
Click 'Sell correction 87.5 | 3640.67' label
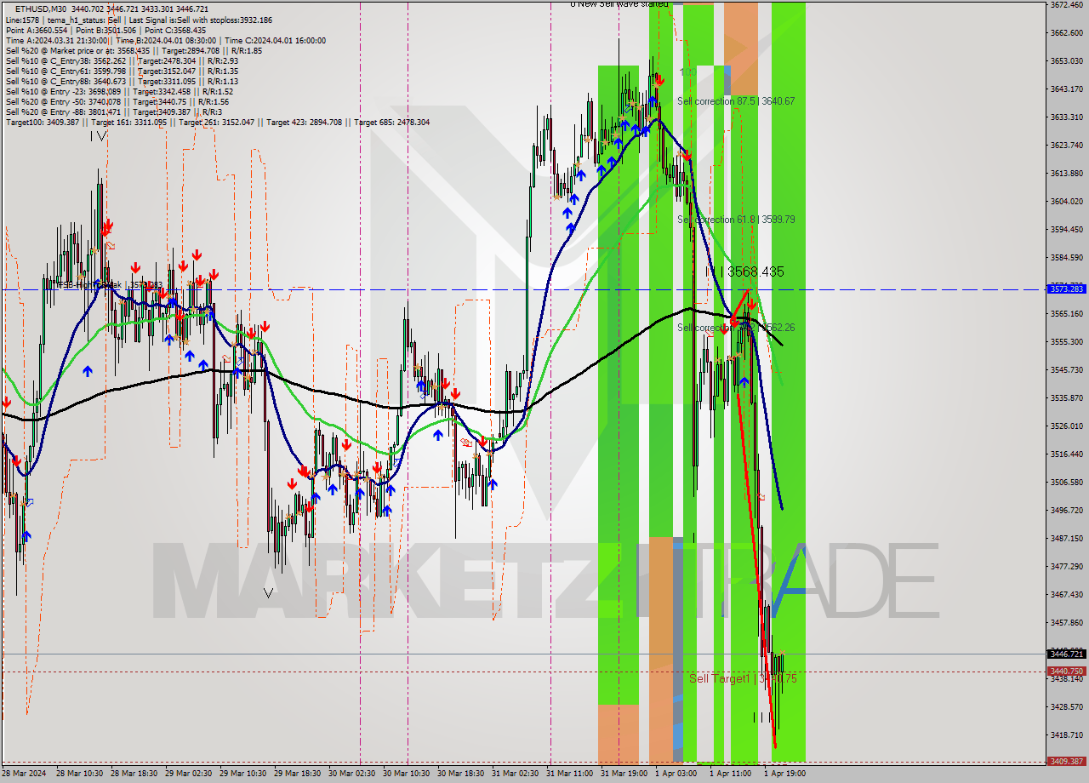736,101
